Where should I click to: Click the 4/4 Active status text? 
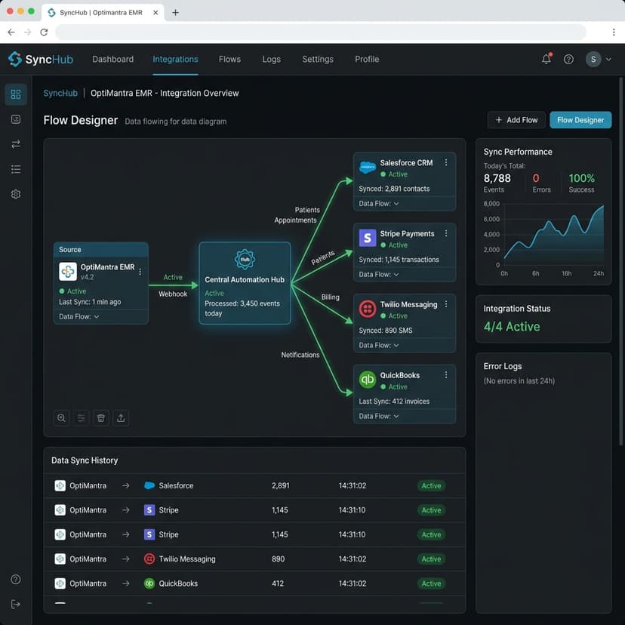pyautogui.click(x=512, y=326)
